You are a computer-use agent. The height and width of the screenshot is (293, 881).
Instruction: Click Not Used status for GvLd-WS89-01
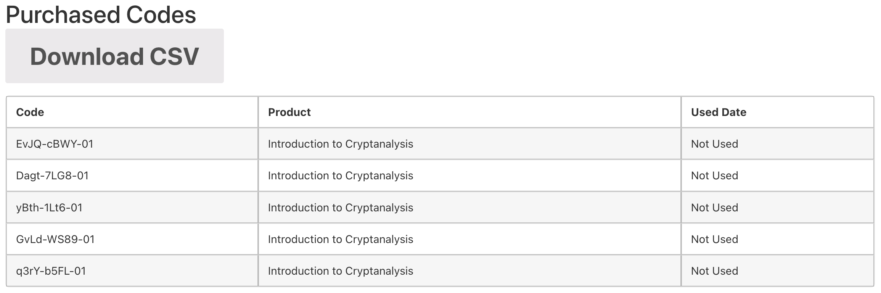pyautogui.click(x=714, y=239)
